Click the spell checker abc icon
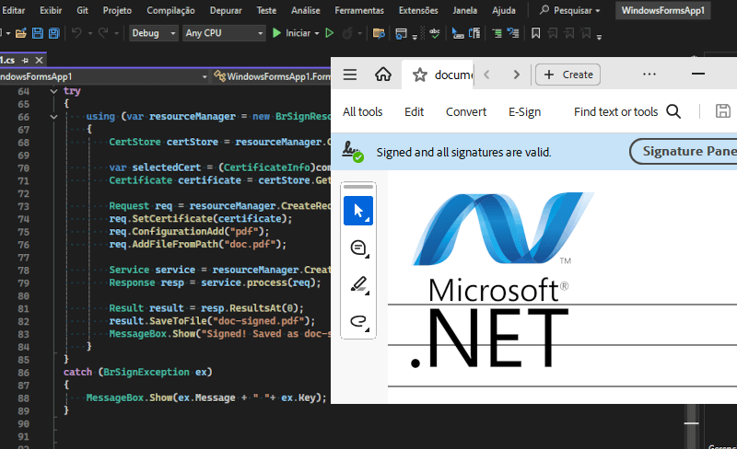The width and height of the screenshot is (737, 449). point(435,33)
